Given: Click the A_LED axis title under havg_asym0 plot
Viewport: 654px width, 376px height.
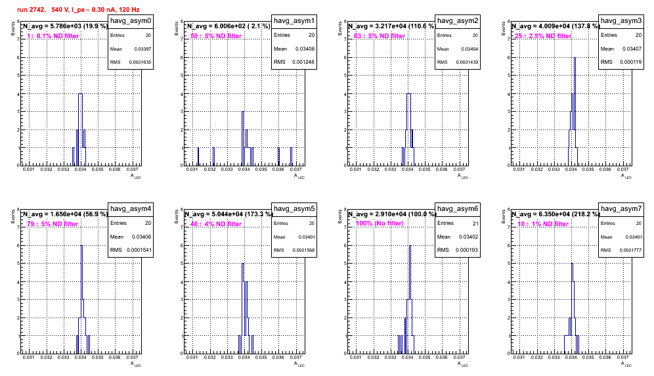Looking at the screenshot, I should pyautogui.click(x=136, y=176).
